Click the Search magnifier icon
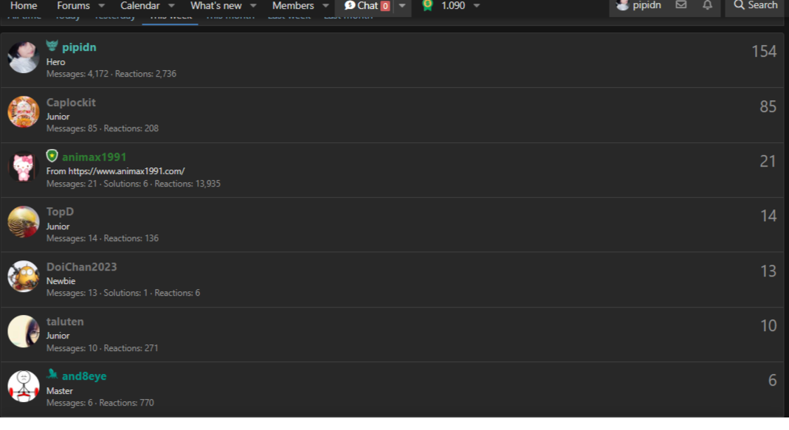This screenshot has width=789, height=430. coord(739,5)
